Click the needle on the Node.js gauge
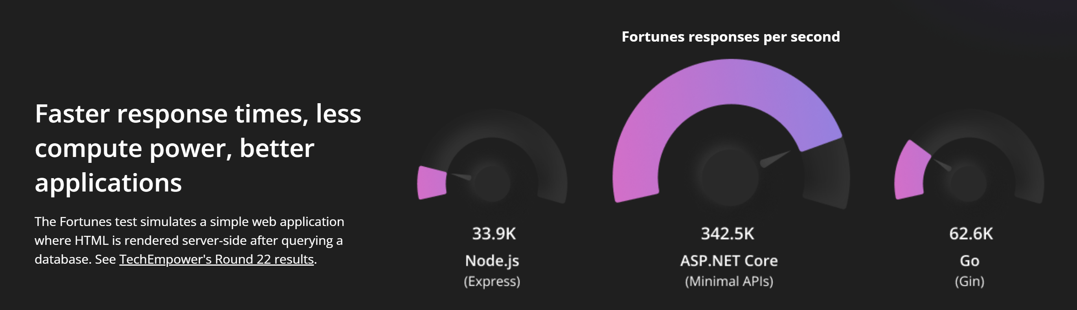1077x310 pixels. (461, 176)
